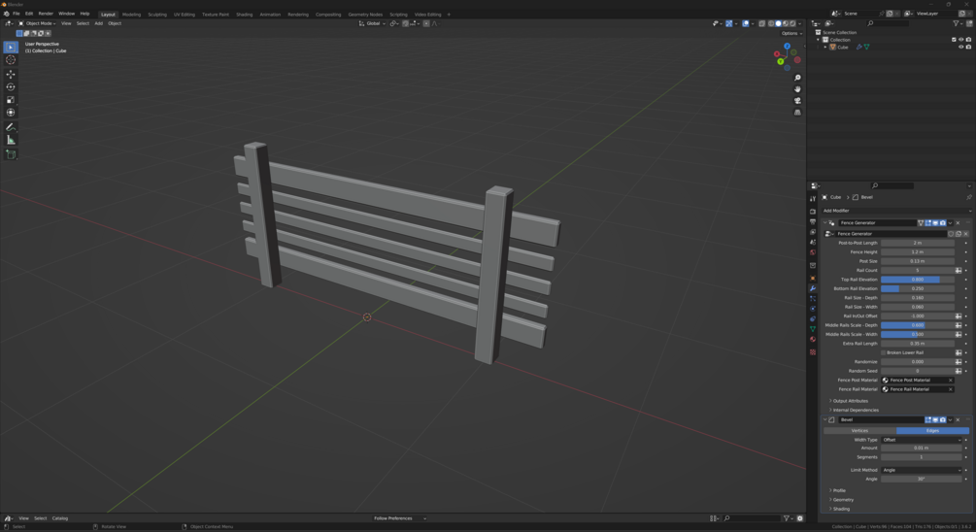Open the Render menu
This screenshot has width=976, height=532.
click(46, 14)
